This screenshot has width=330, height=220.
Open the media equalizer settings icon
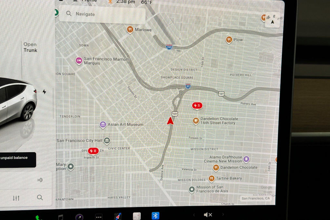pyautogui.click(x=16, y=198)
